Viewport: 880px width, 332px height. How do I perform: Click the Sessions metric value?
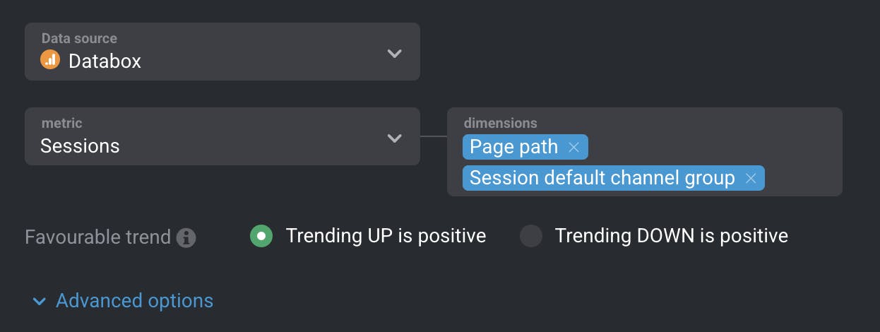pos(80,146)
